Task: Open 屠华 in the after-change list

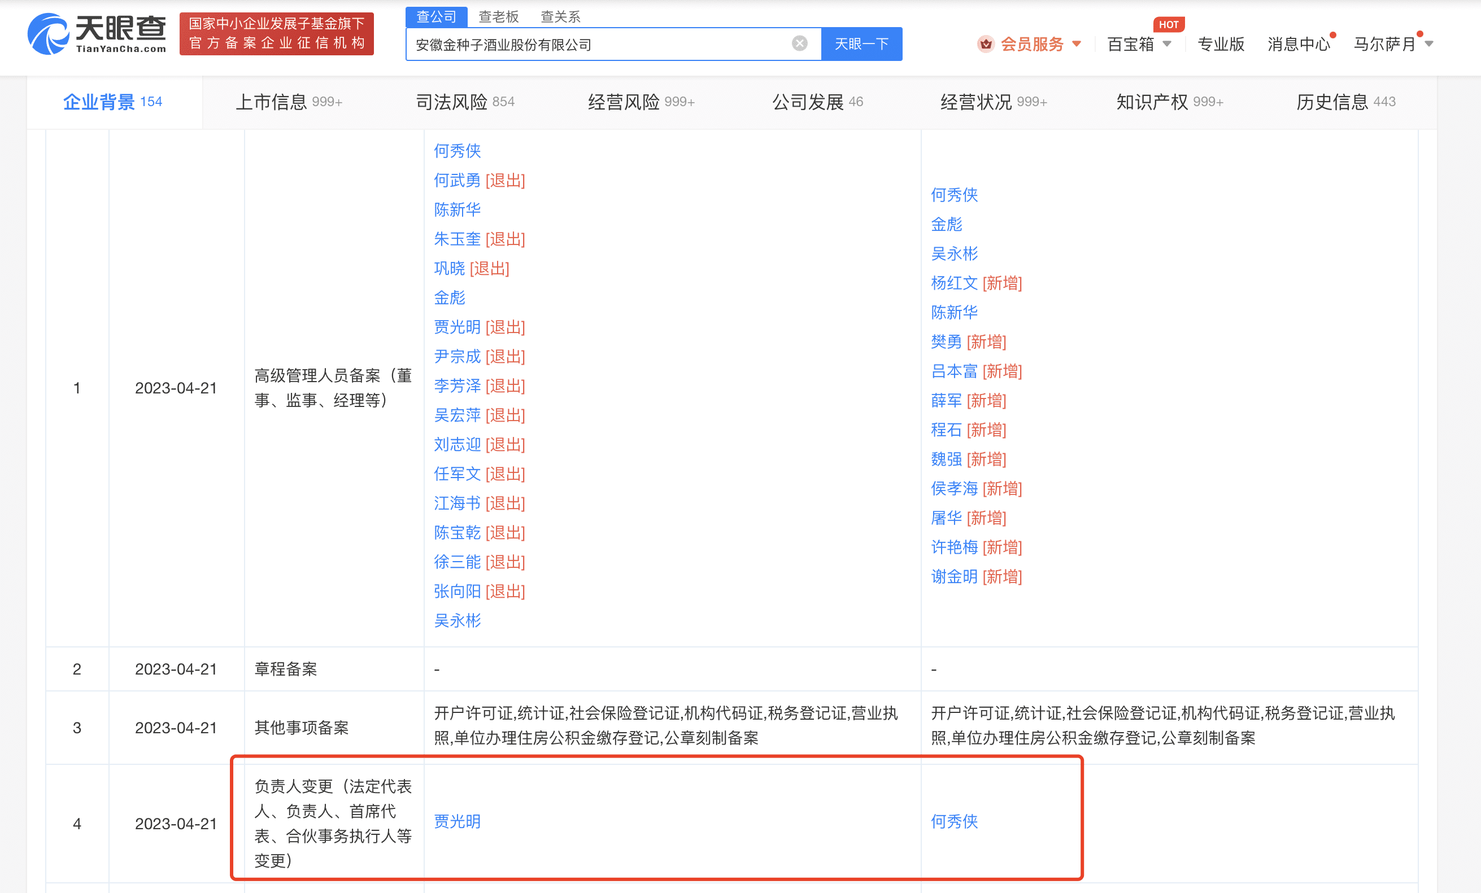Action: [x=947, y=518]
